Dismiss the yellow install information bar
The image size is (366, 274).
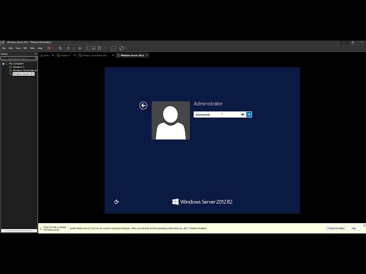364,225
